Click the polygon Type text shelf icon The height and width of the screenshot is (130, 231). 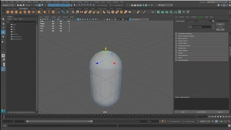49,12
